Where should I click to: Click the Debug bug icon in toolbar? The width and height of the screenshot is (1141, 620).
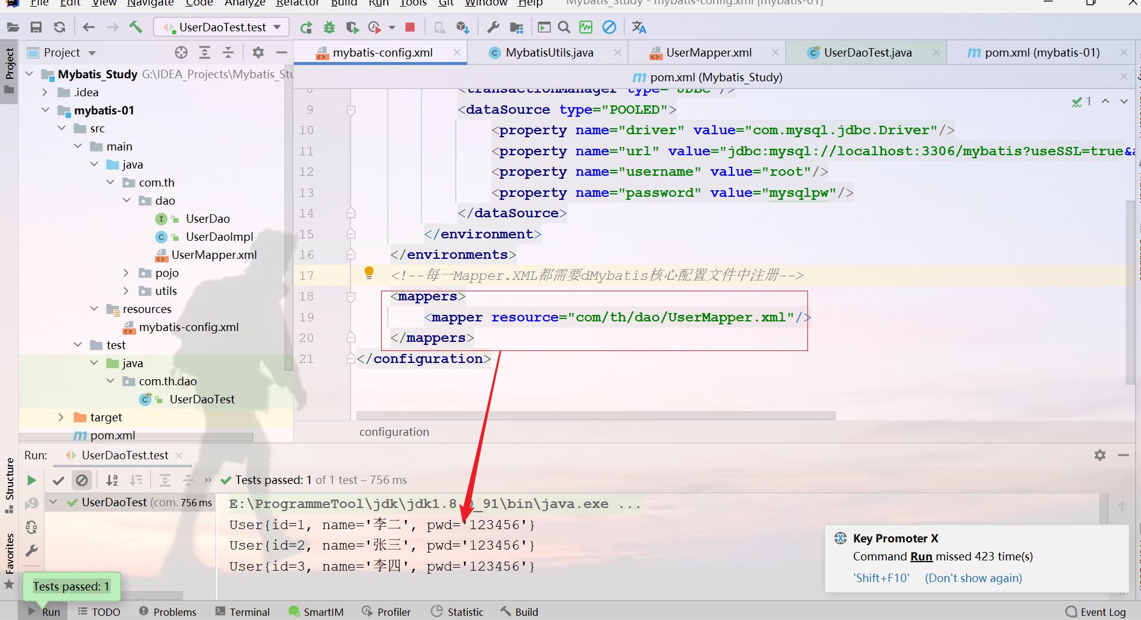click(x=329, y=27)
